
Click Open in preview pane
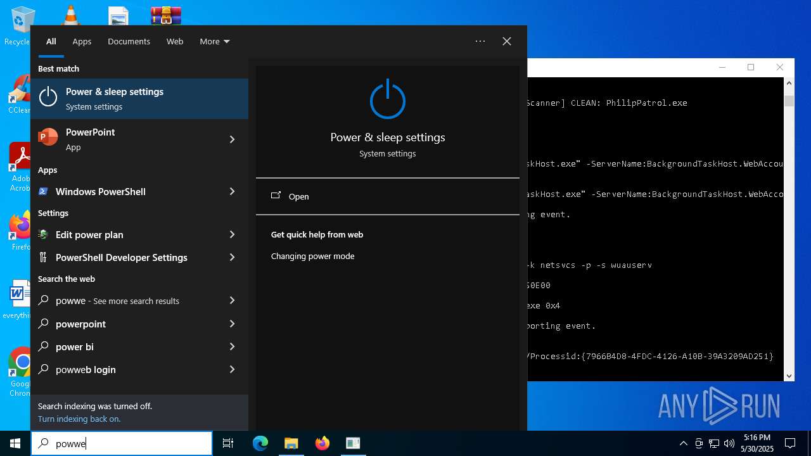click(387, 196)
